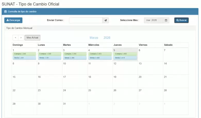Advance to next month with right arrow

[21, 38]
